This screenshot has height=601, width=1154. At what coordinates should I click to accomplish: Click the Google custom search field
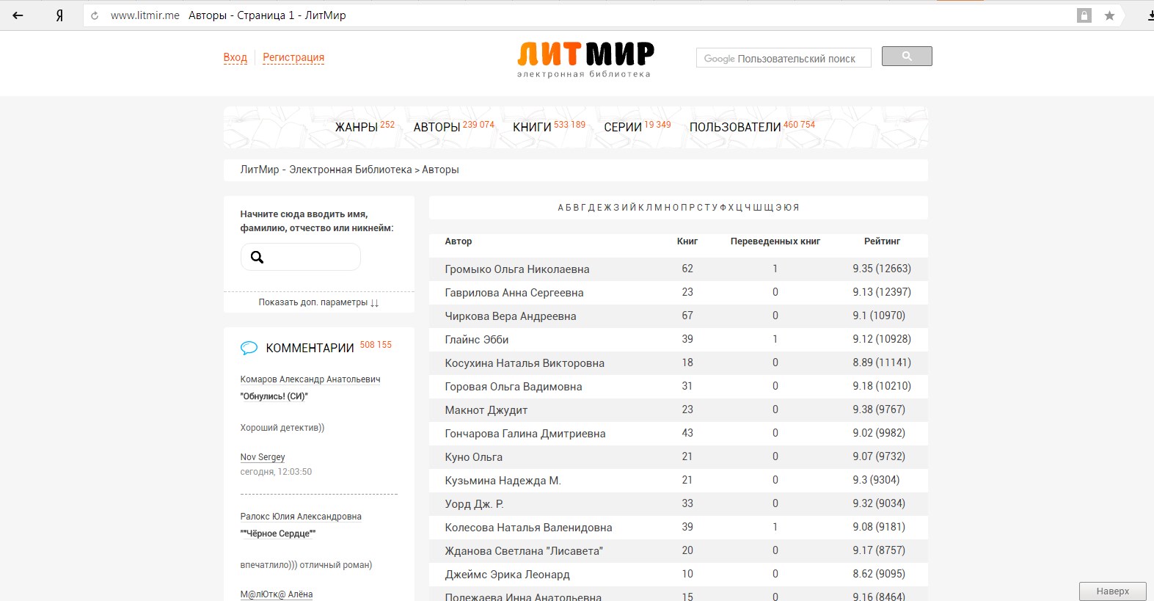point(783,58)
